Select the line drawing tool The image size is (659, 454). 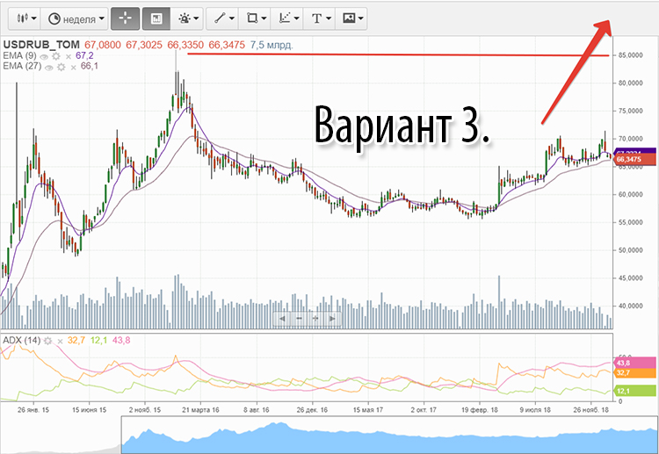223,18
